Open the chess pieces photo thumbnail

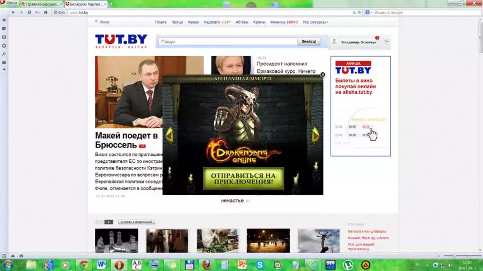tap(116, 240)
